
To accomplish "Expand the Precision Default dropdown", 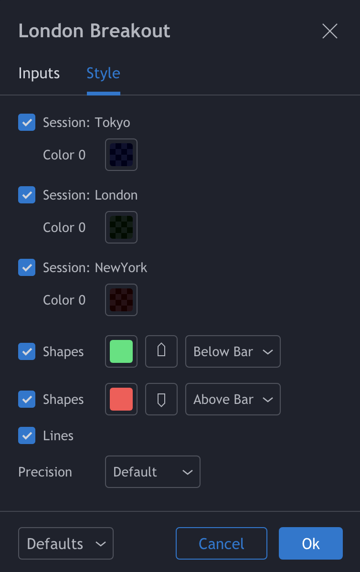I will click(152, 472).
